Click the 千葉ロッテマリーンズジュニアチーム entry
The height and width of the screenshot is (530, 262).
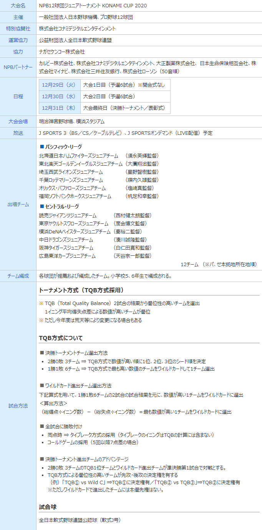tap(71, 180)
